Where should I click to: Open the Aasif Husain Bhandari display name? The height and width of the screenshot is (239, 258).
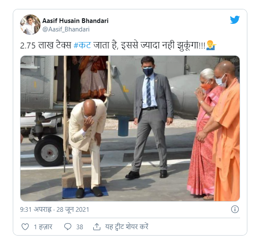(x=75, y=21)
